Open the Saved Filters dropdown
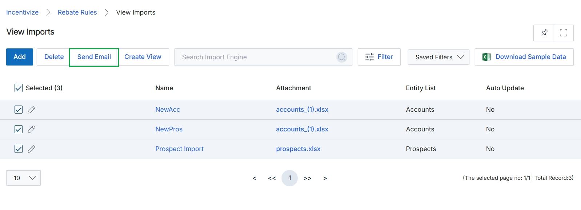 438,57
